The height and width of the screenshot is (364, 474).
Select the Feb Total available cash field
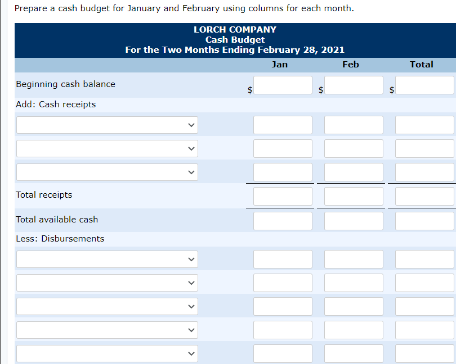tap(354, 221)
